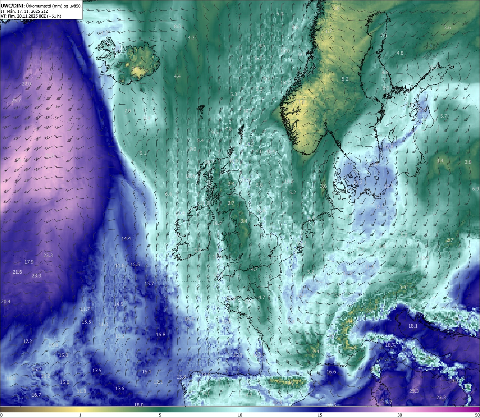The image size is (480, 418).
Task: Click the map value 5.7
Action: 444,116
